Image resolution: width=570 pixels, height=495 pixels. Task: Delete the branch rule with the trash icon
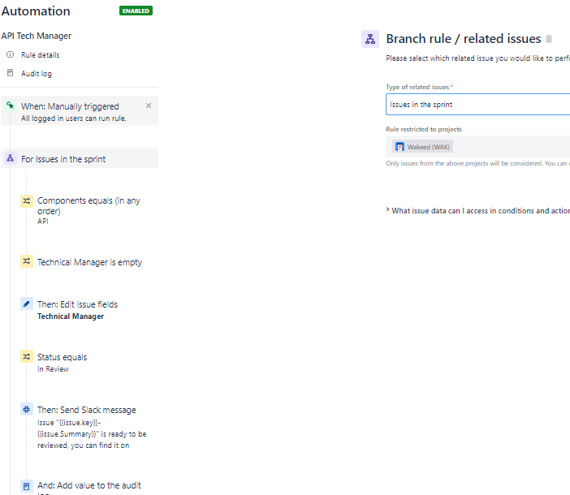tap(549, 39)
